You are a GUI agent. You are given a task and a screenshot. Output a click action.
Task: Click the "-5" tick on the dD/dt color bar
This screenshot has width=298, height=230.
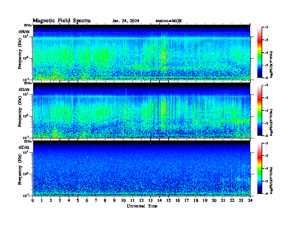(266, 123)
